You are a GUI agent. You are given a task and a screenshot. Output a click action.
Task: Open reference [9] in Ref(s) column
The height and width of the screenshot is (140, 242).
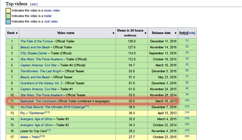(187, 88)
